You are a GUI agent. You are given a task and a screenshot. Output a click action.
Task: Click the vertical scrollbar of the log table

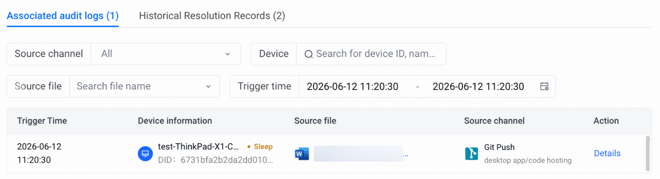(648, 153)
